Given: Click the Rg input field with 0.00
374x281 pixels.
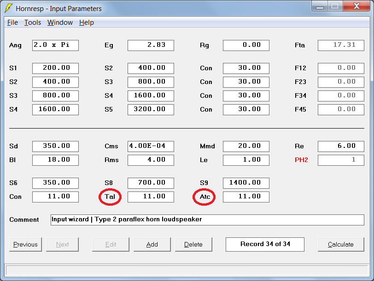Looking at the screenshot, I should click(x=246, y=45).
